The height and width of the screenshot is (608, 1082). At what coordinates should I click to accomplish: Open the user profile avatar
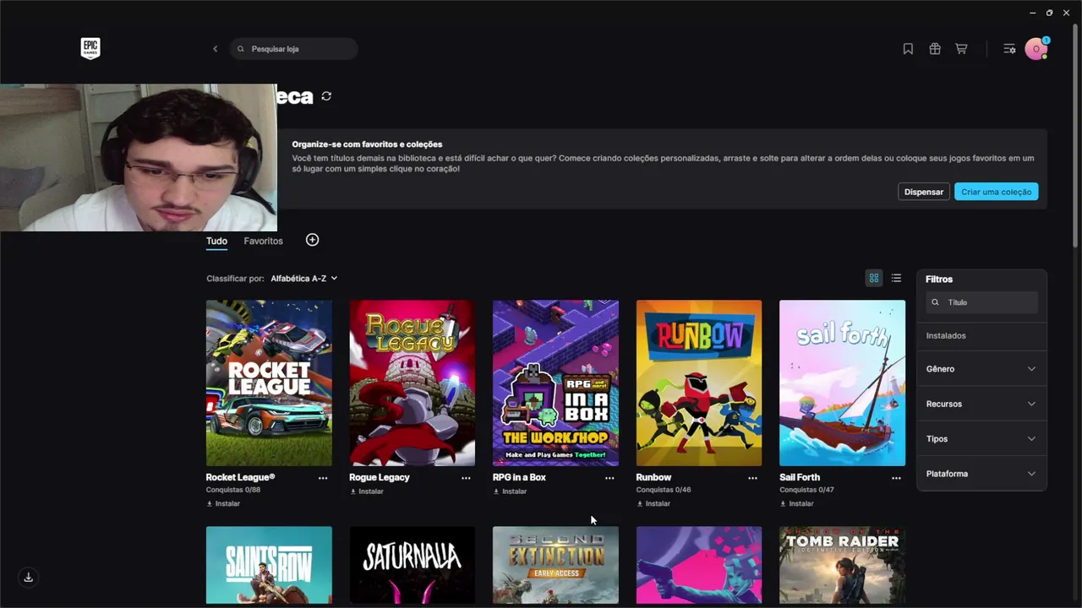(1036, 49)
